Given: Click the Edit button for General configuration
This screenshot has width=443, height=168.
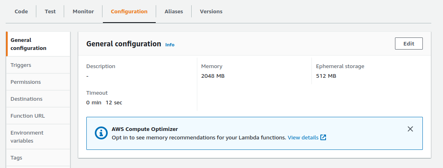Looking at the screenshot, I should point(409,44).
